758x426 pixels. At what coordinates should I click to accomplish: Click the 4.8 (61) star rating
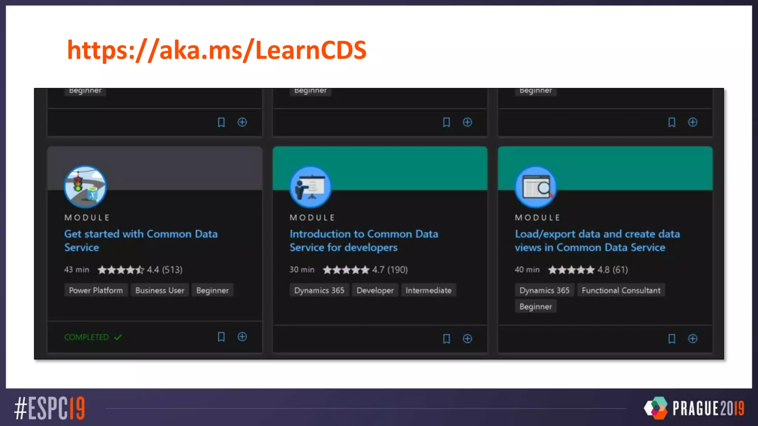pos(588,270)
